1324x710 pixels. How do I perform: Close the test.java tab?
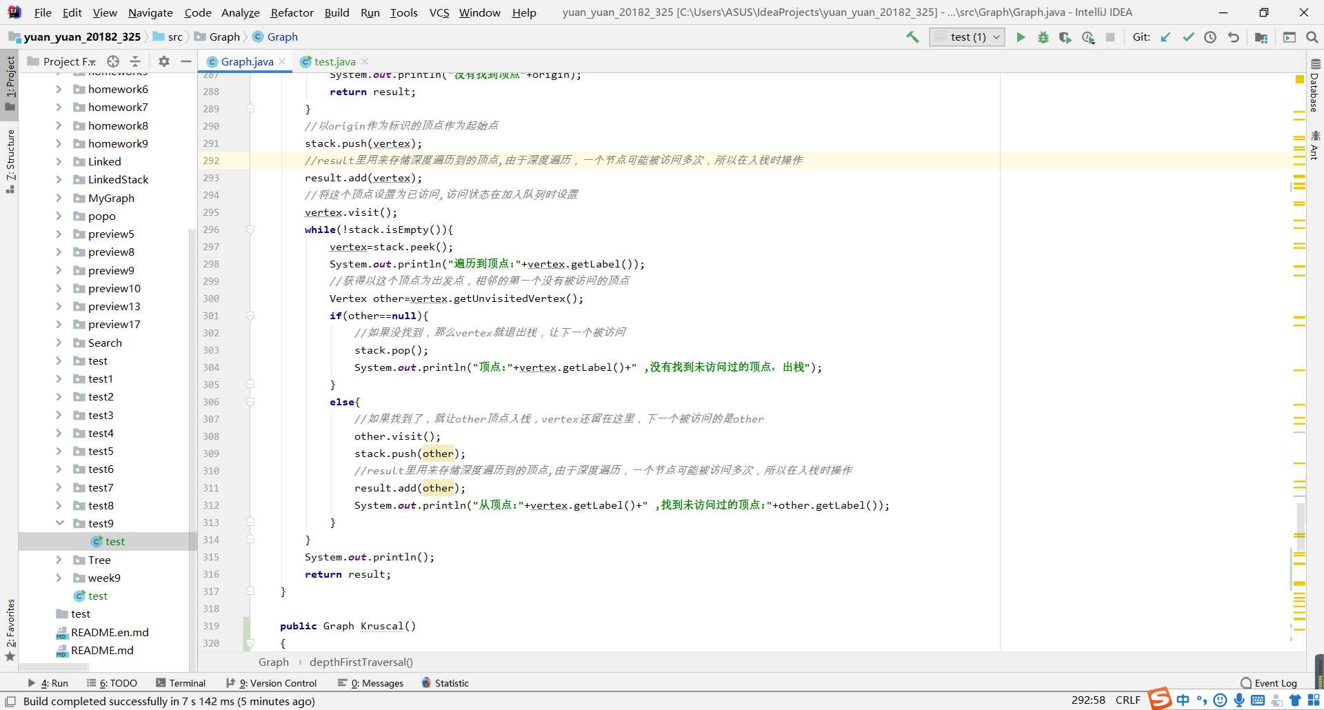click(x=365, y=61)
